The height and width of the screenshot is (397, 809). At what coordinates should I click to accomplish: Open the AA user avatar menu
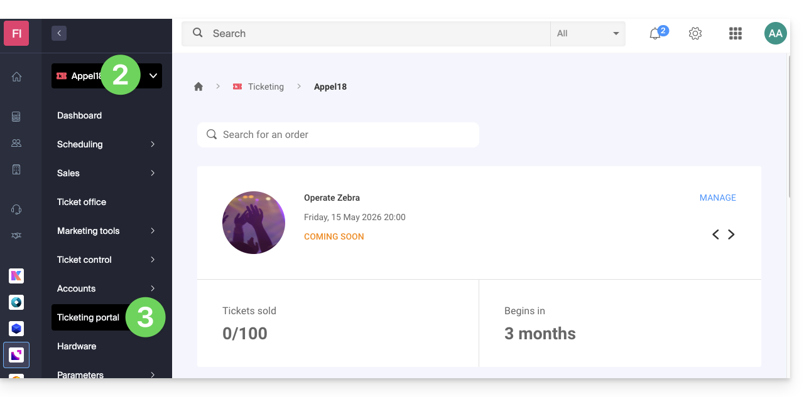pos(776,34)
